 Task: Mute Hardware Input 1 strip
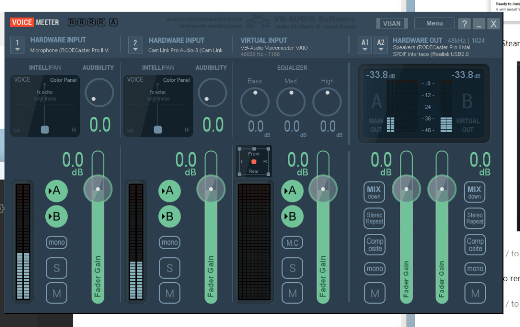point(56,293)
